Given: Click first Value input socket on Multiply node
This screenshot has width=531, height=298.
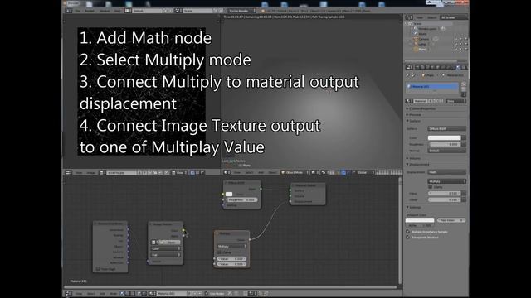Looking at the screenshot, I should 214,259.
